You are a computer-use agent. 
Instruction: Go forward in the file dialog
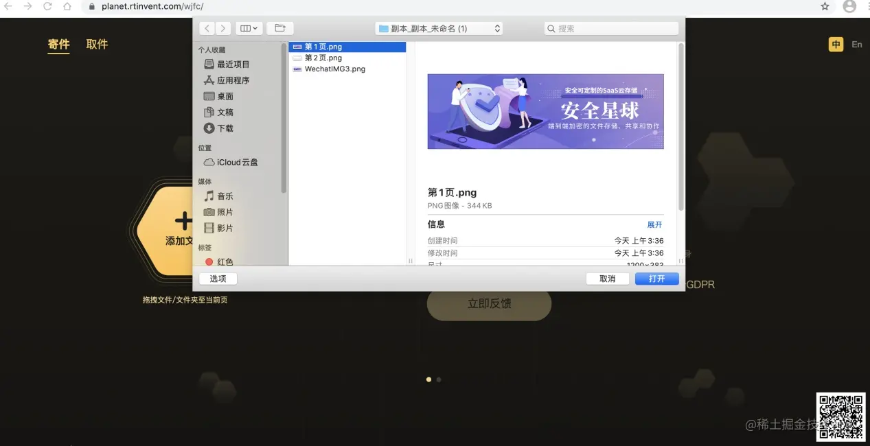coord(222,28)
